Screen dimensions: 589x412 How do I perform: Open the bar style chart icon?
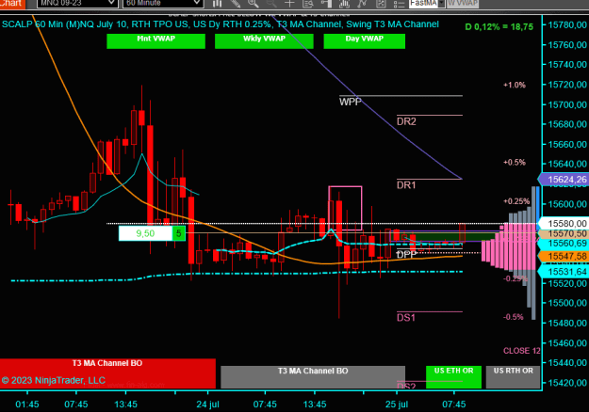[x=217, y=4]
